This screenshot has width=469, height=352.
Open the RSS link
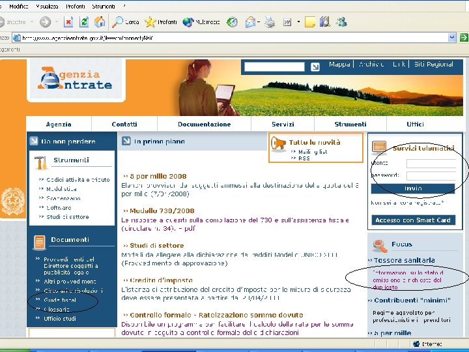click(x=304, y=158)
